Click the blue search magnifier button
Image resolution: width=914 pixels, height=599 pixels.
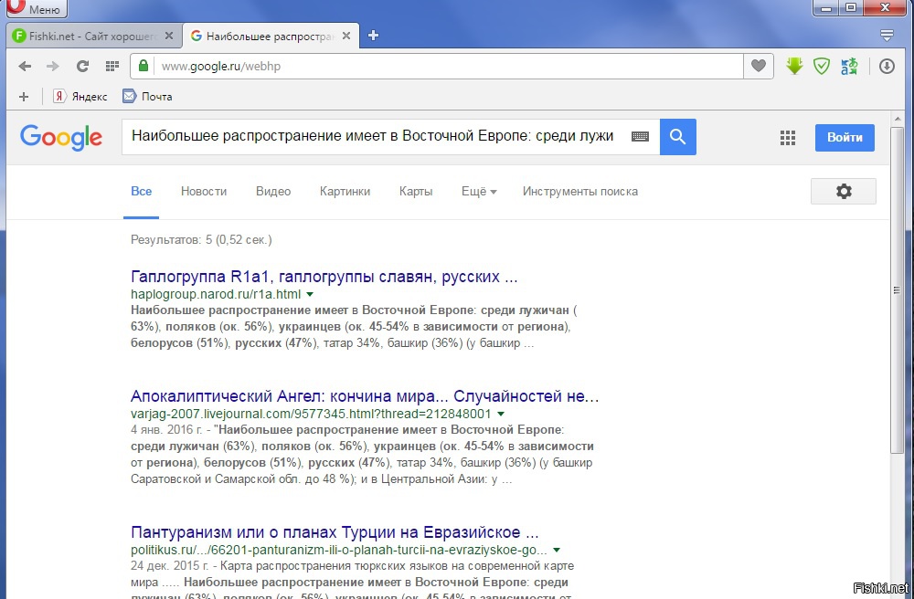point(678,137)
